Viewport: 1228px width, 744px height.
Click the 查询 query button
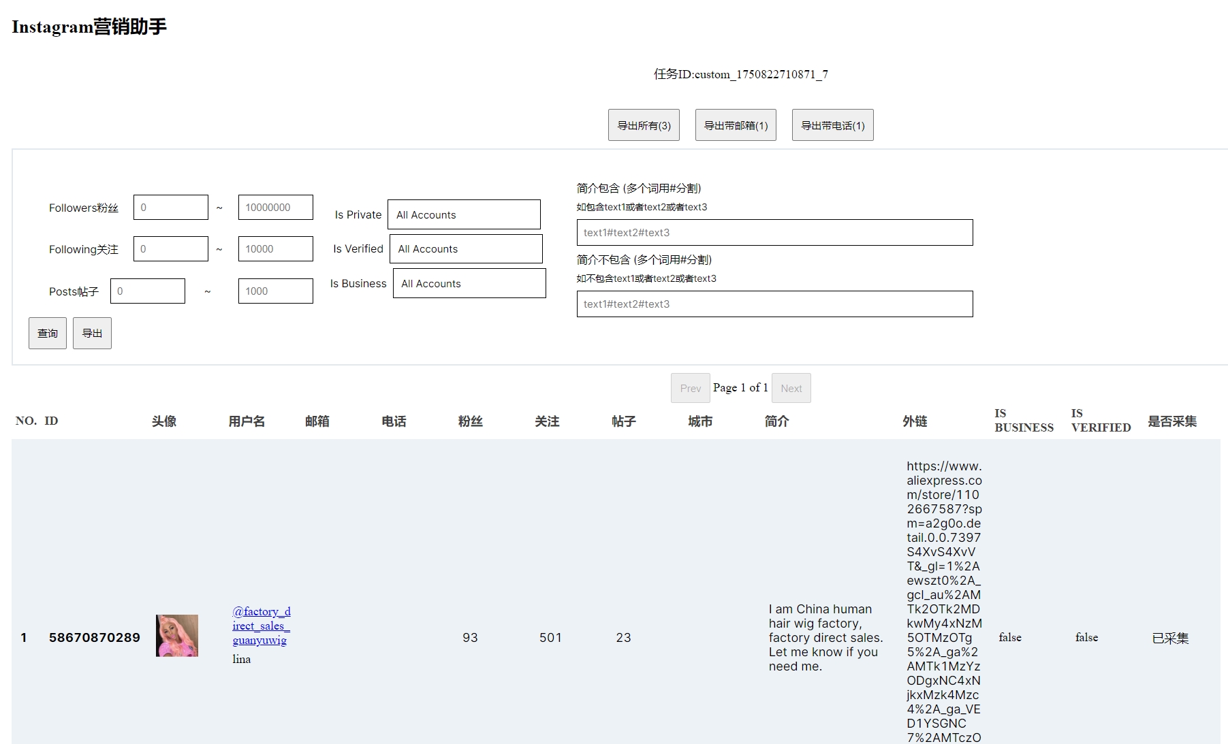point(48,333)
